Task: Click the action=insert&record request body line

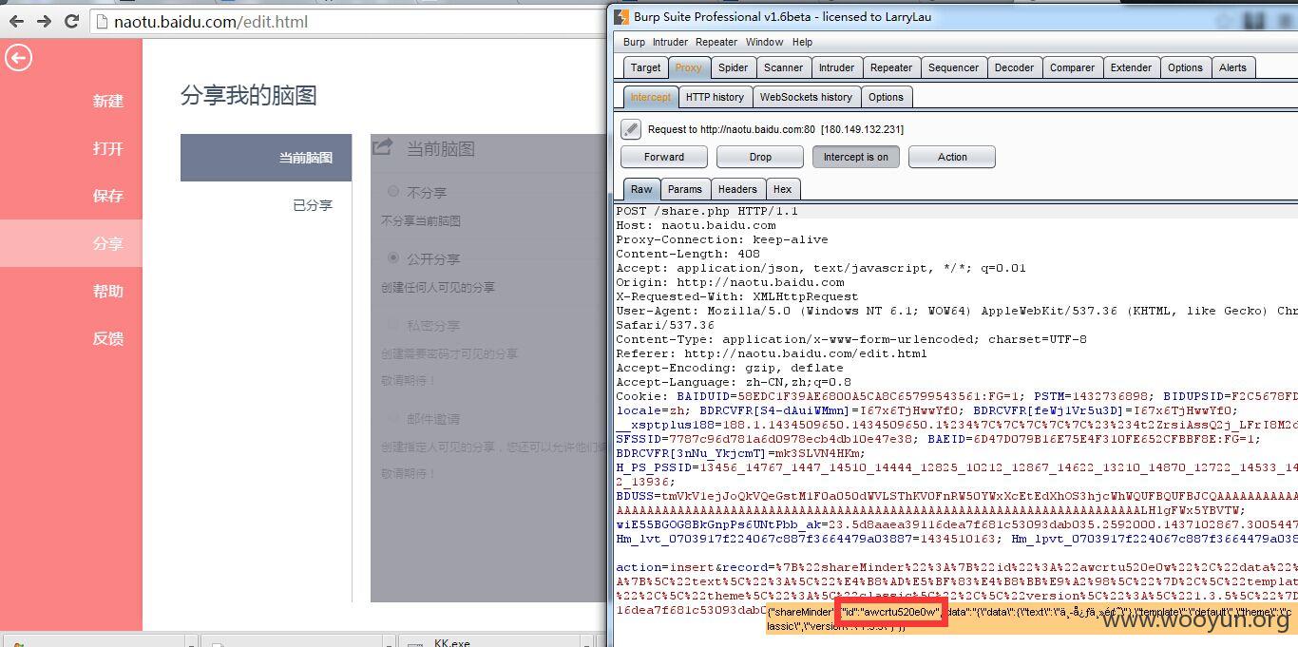Action: click(x=956, y=567)
